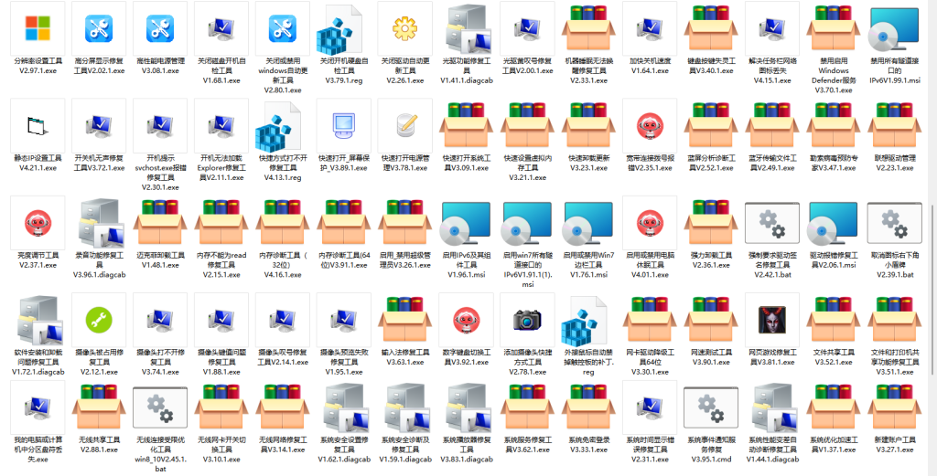Select 网页游戏修复工具 V3.81.1.exe file

pos(773,319)
